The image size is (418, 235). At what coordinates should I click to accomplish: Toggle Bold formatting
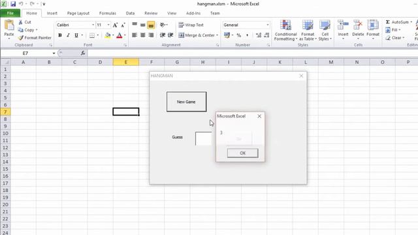click(x=60, y=35)
